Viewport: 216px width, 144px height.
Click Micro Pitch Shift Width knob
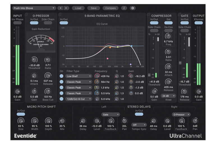[35, 121]
